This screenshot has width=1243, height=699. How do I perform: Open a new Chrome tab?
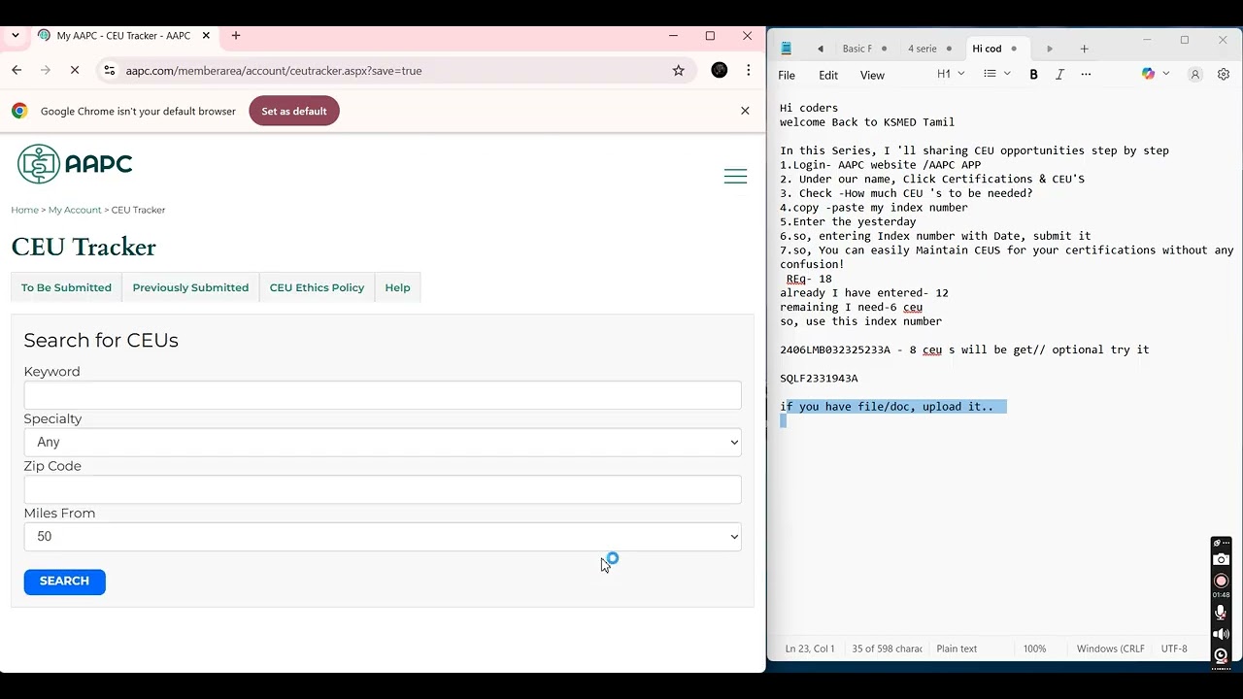(x=235, y=36)
